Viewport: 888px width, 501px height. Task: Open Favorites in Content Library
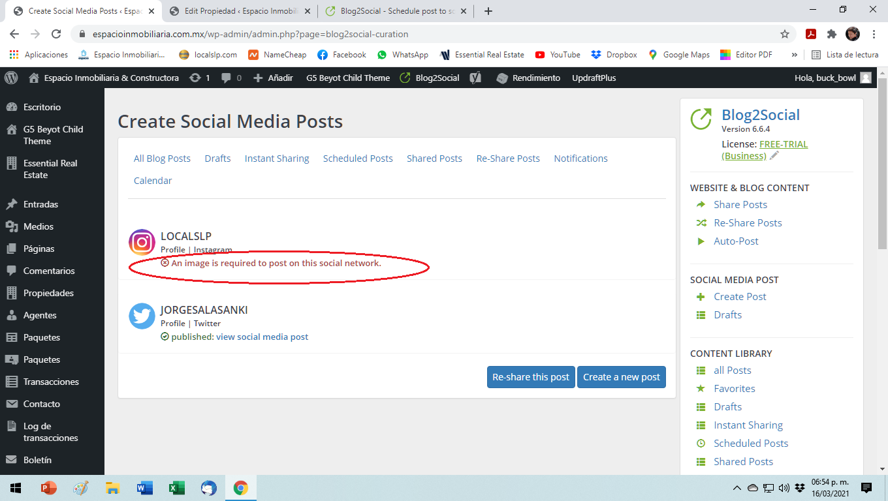[x=734, y=389]
